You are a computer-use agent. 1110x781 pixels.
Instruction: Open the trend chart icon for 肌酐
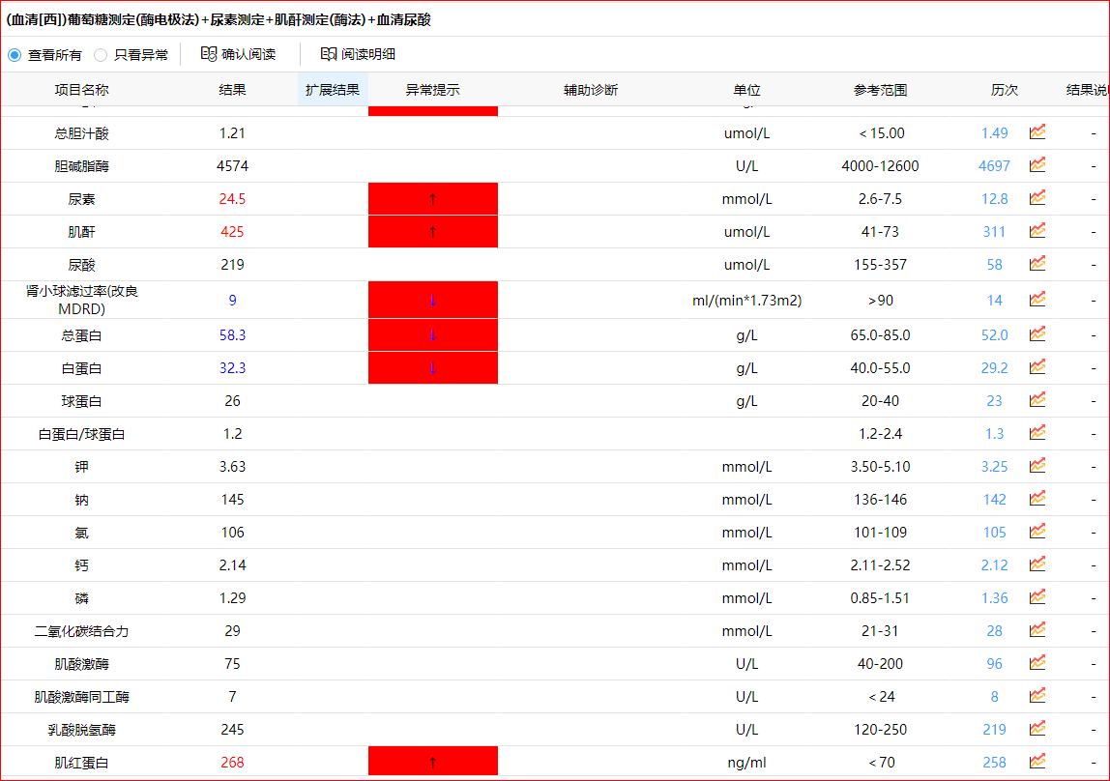(x=1037, y=231)
